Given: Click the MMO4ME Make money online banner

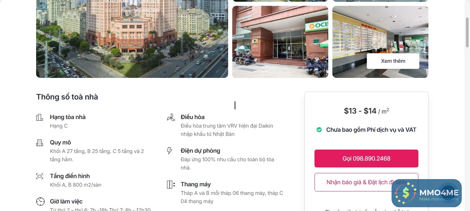Looking at the screenshot, I should (427, 193).
